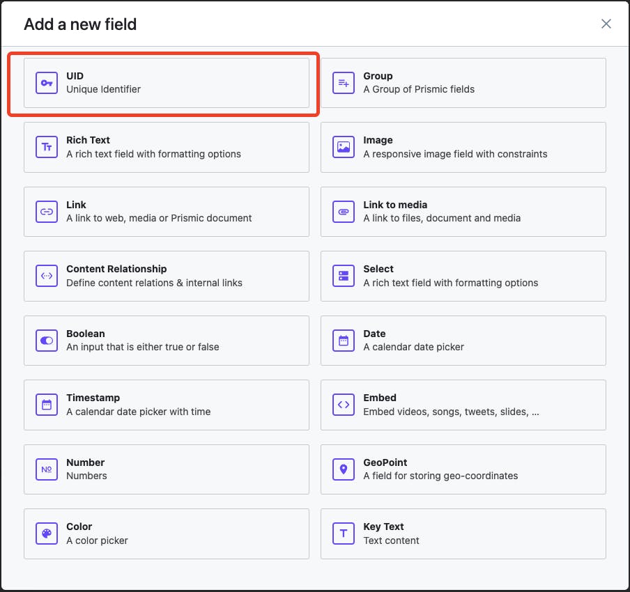
Task: Select the Key Text field icon
Action: coord(343,533)
